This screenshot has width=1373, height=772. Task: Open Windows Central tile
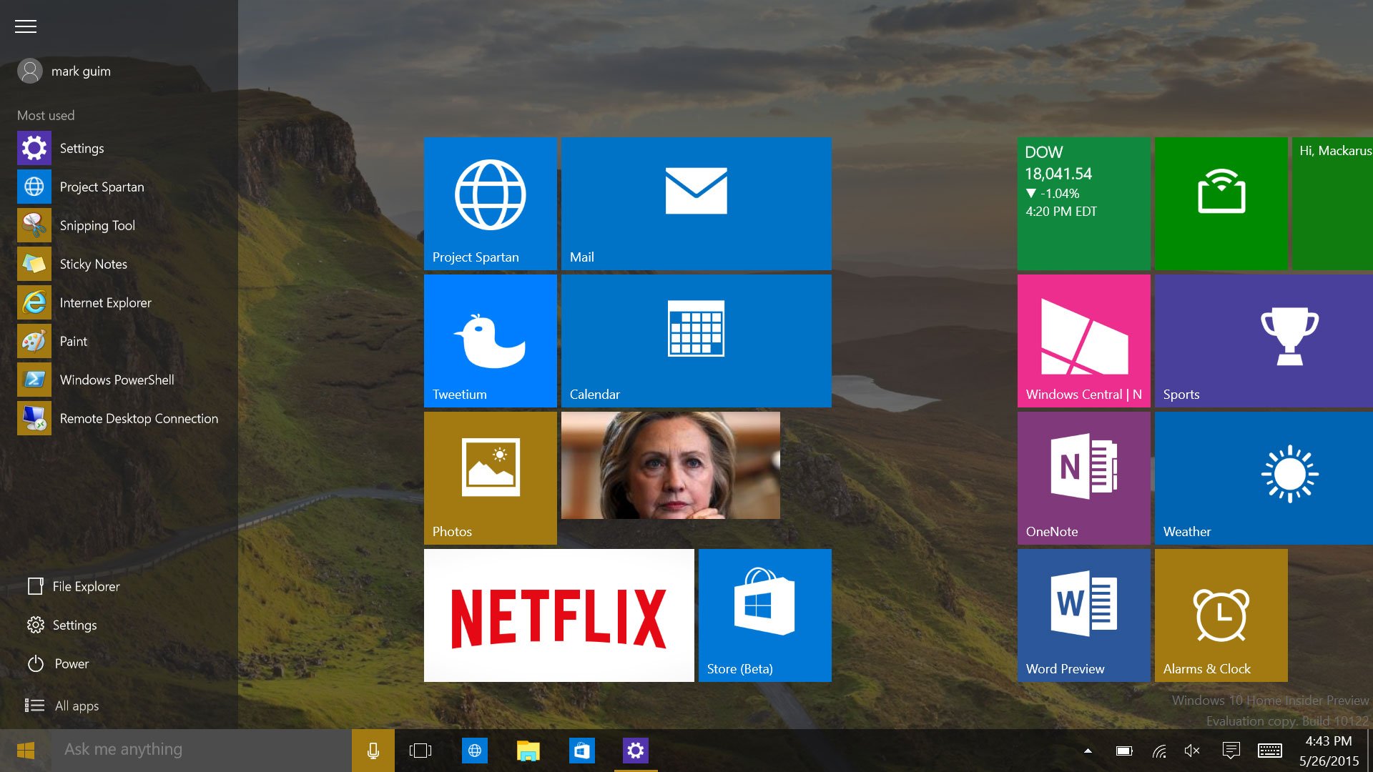point(1084,341)
